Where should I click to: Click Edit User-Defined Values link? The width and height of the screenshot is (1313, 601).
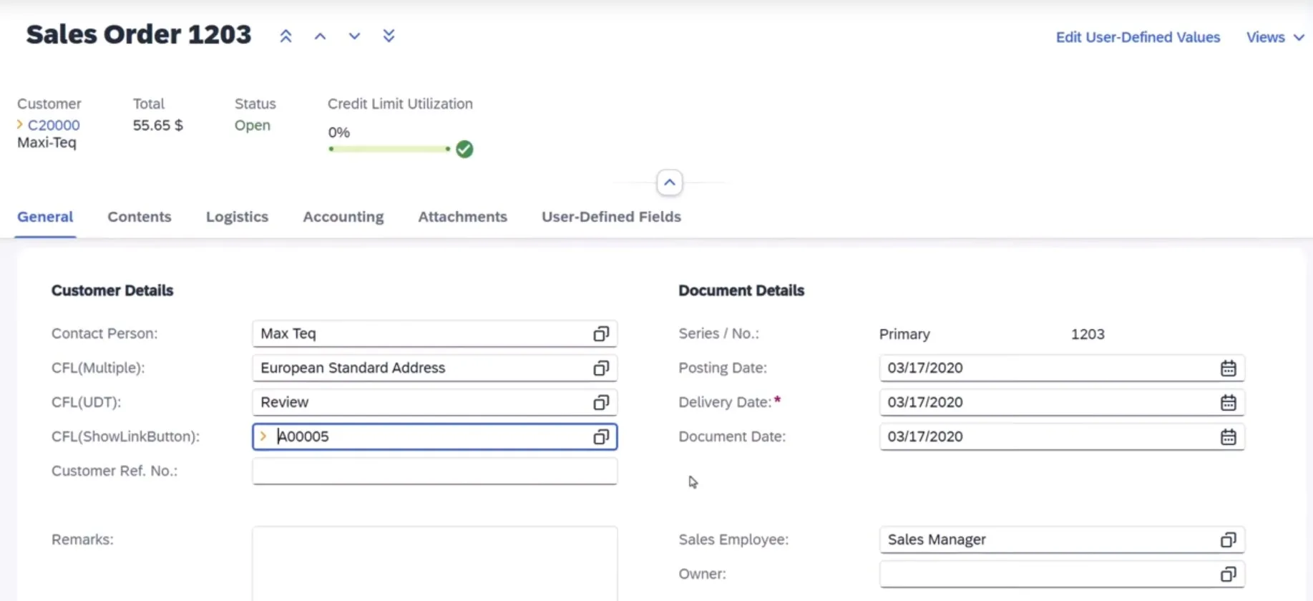click(1138, 37)
